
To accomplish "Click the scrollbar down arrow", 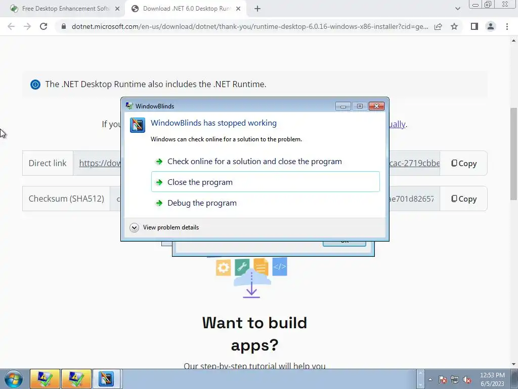I will [x=513, y=364].
